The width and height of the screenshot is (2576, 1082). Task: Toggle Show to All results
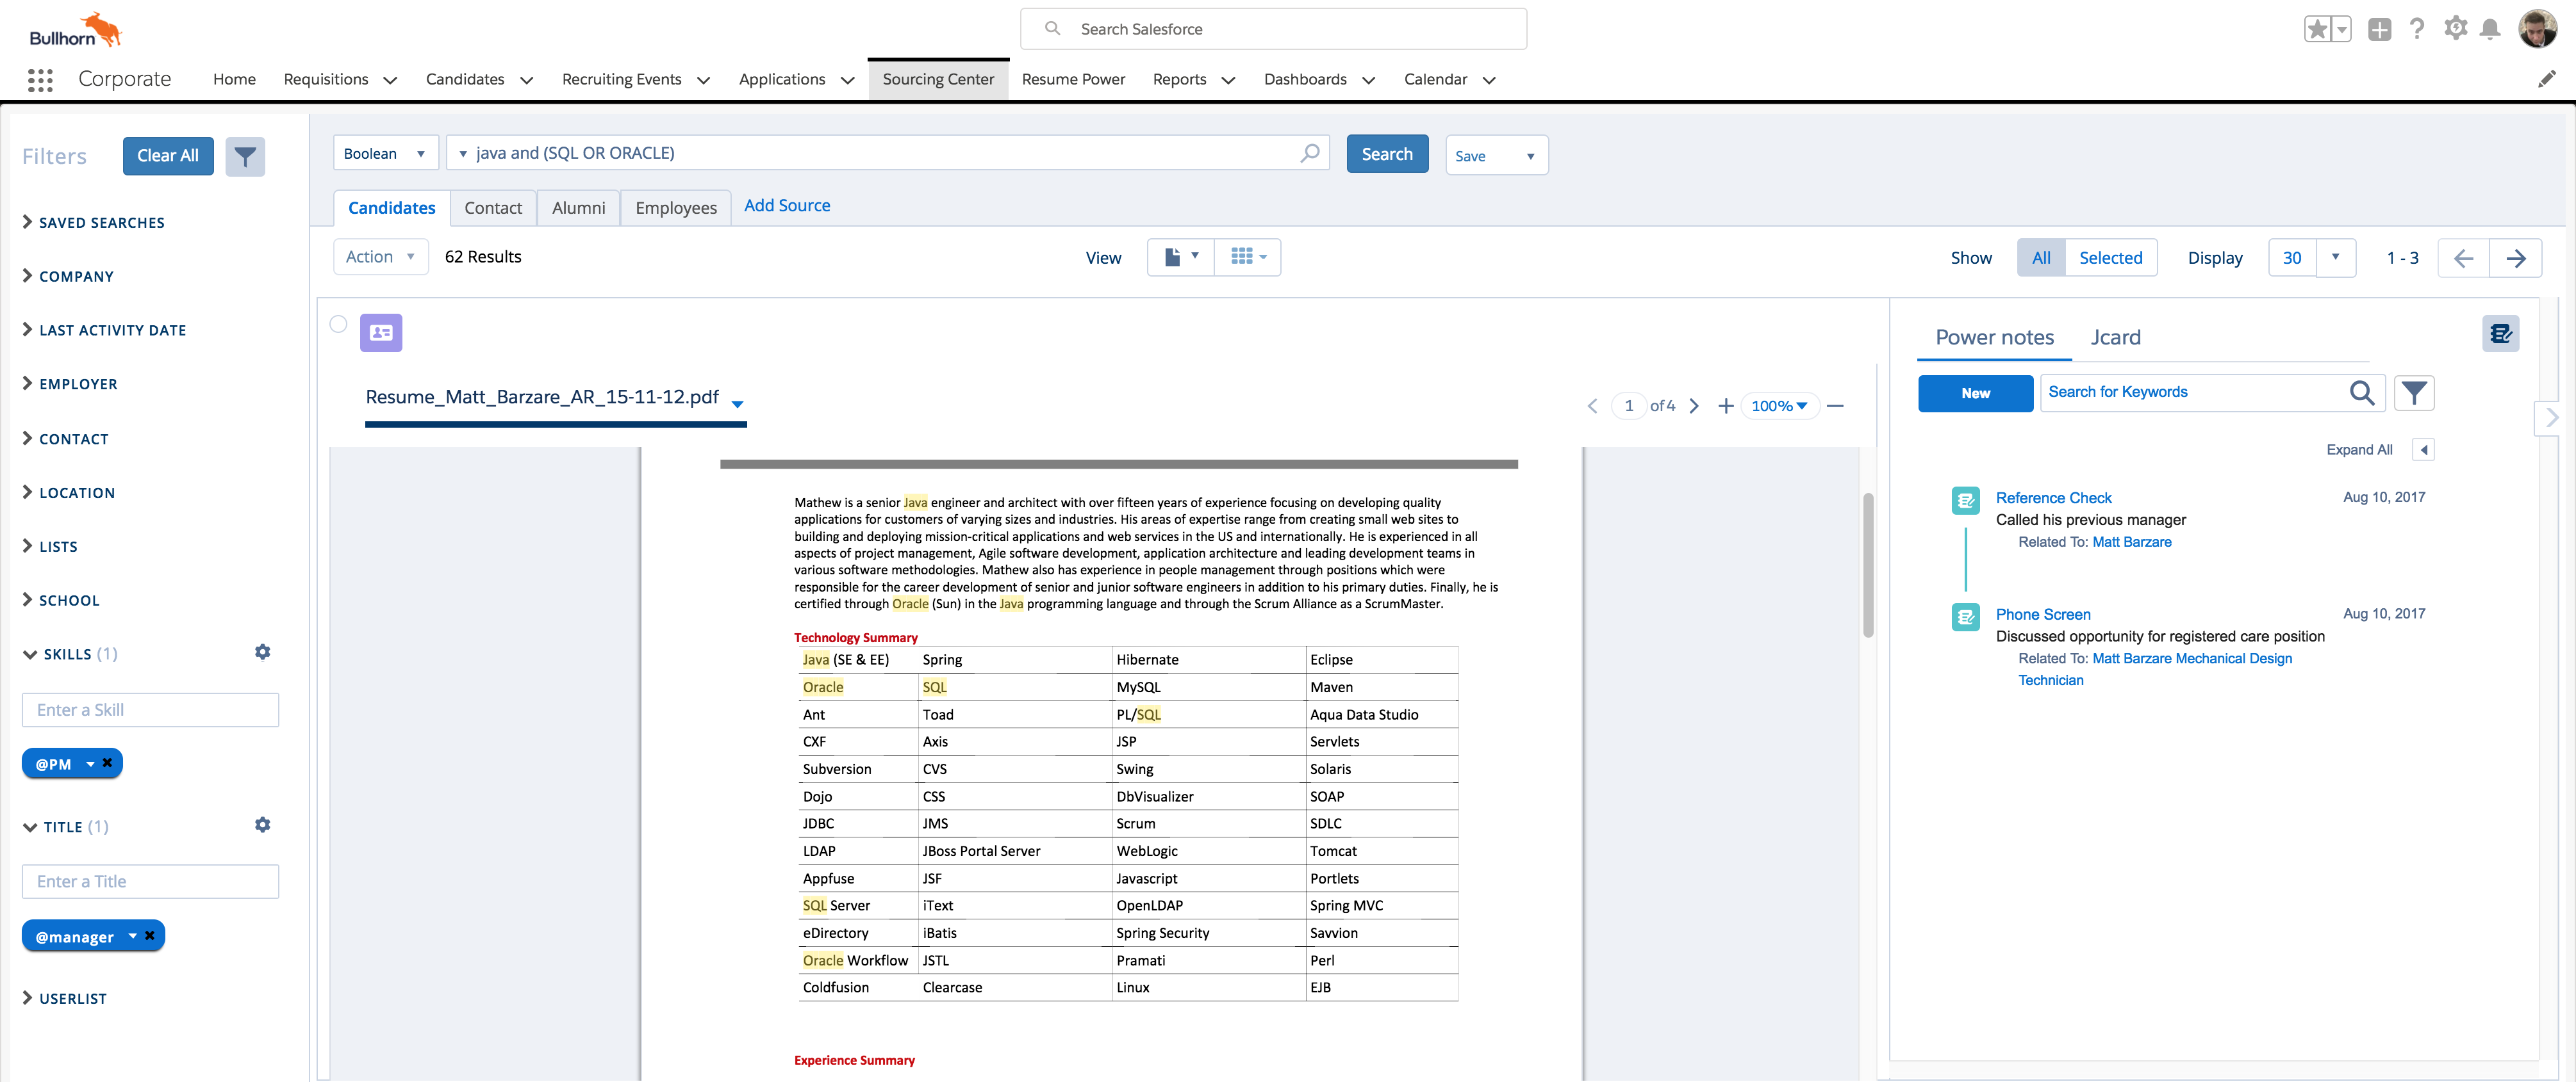point(2041,257)
